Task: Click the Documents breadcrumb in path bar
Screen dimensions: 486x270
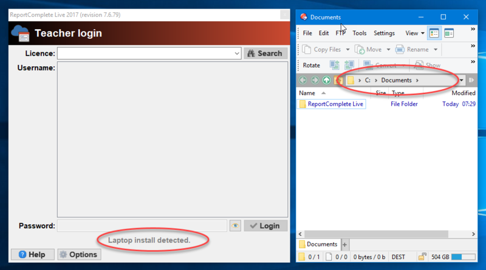Action: click(x=397, y=80)
